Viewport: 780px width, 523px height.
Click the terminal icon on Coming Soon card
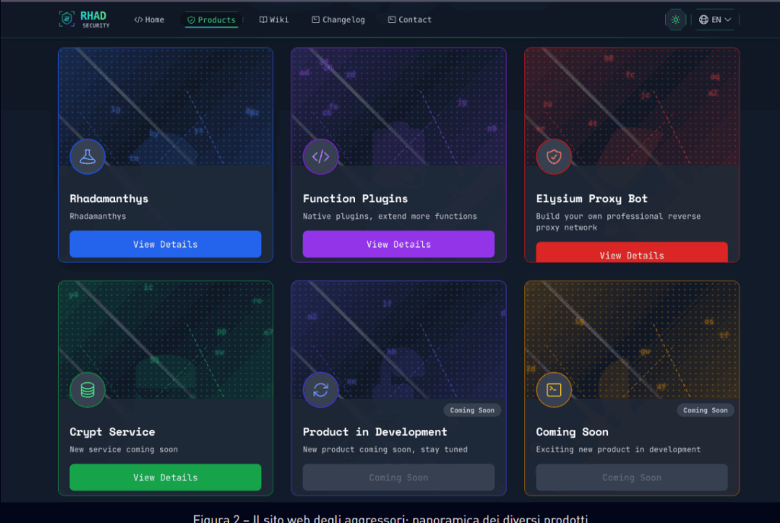(x=554, y=390)
